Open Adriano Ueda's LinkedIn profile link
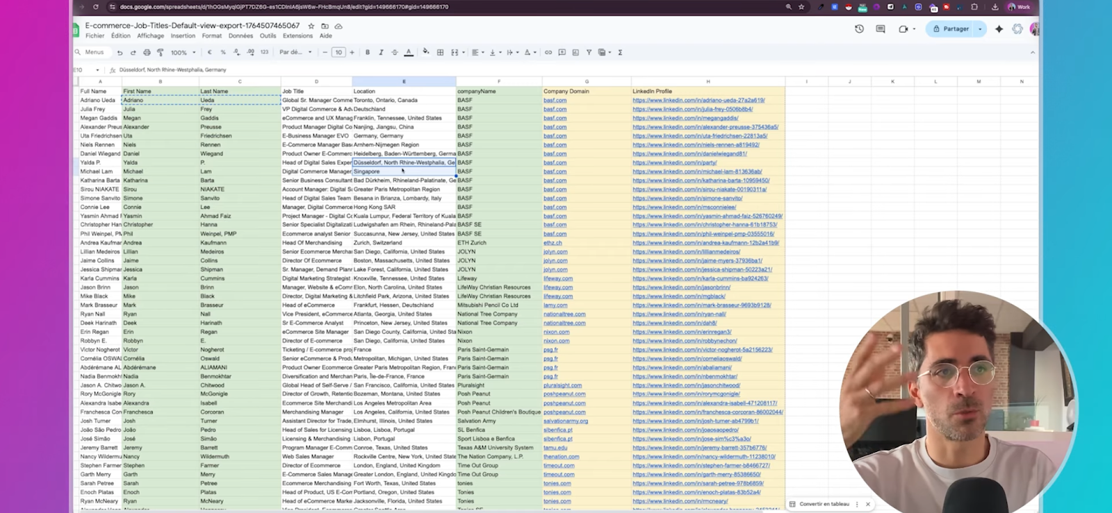 (698, 101)
